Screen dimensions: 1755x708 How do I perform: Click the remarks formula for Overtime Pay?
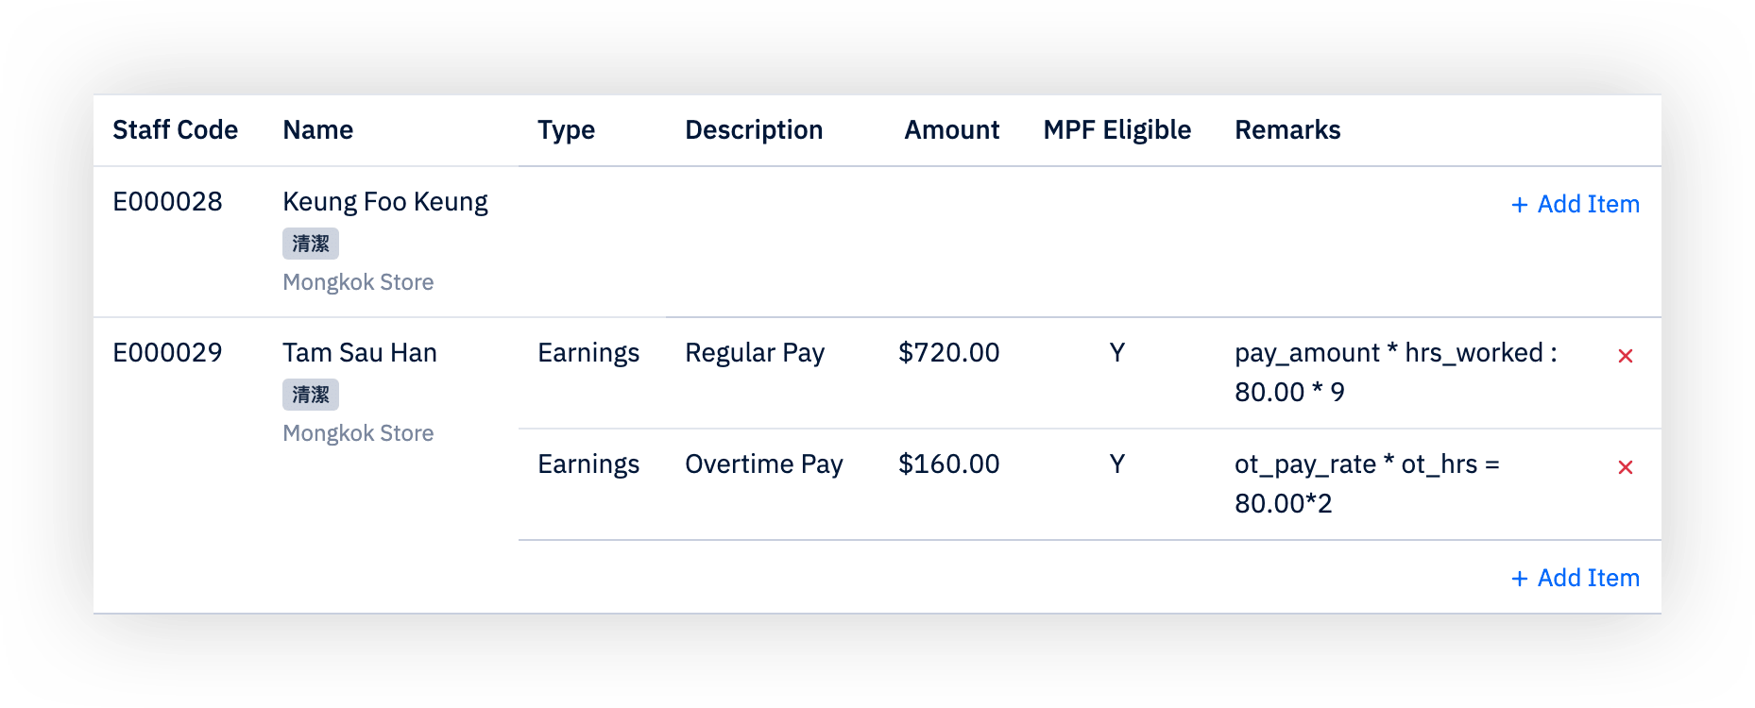(1368, 483)
